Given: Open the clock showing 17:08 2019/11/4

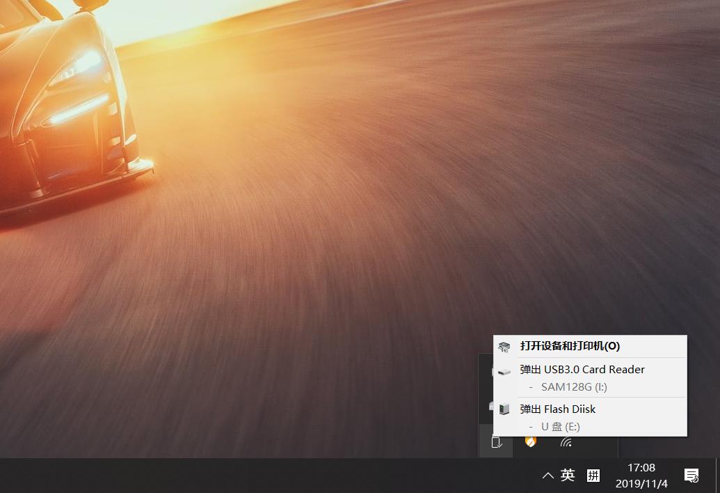Looking at the screenshot, I should [641, 476].
